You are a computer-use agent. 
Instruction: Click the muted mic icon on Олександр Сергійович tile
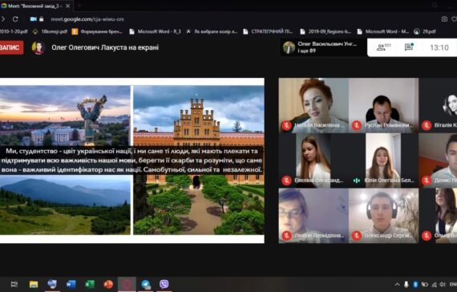[x=357, y=236]
